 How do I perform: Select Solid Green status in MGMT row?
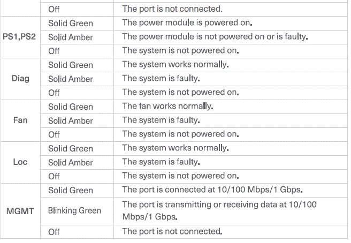[x=70, y=190]
